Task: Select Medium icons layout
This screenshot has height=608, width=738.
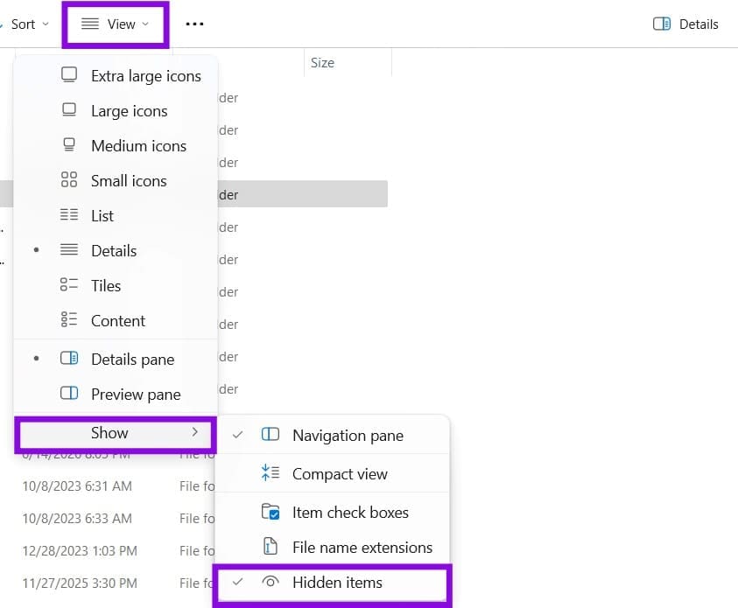Action: (x=116, y=146)
